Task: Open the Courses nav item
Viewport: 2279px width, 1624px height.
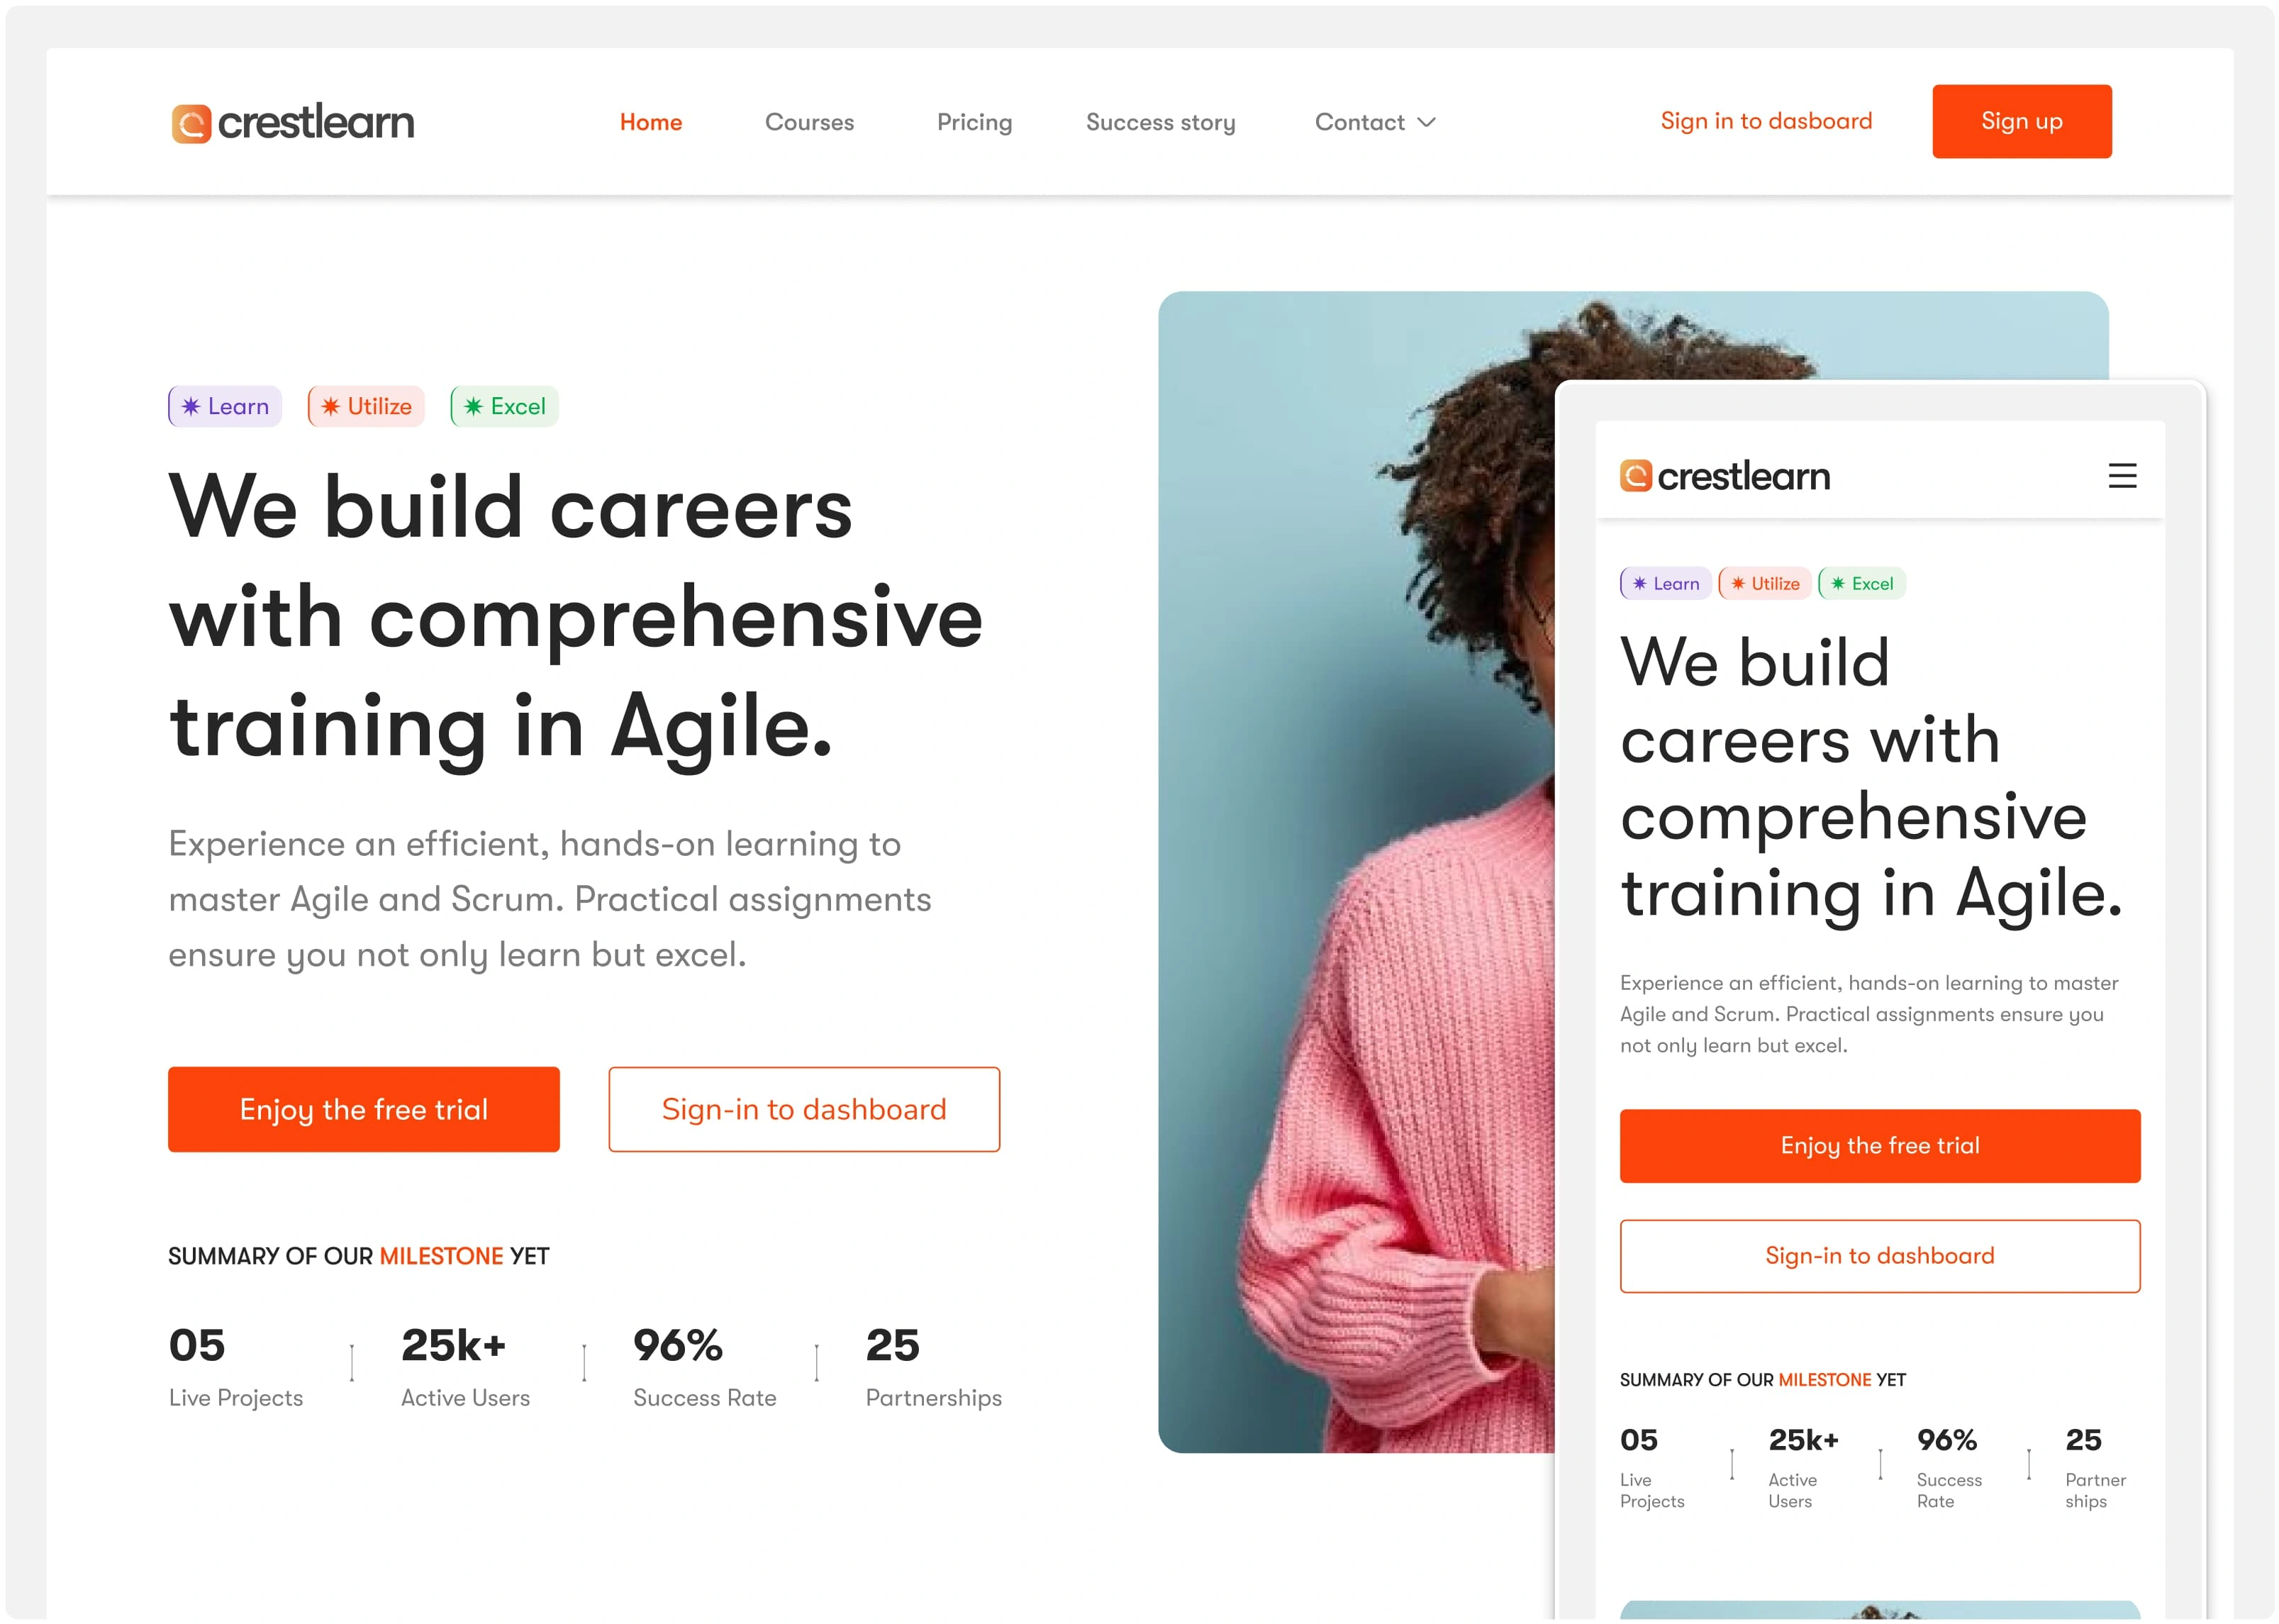Action: (809, 122)
